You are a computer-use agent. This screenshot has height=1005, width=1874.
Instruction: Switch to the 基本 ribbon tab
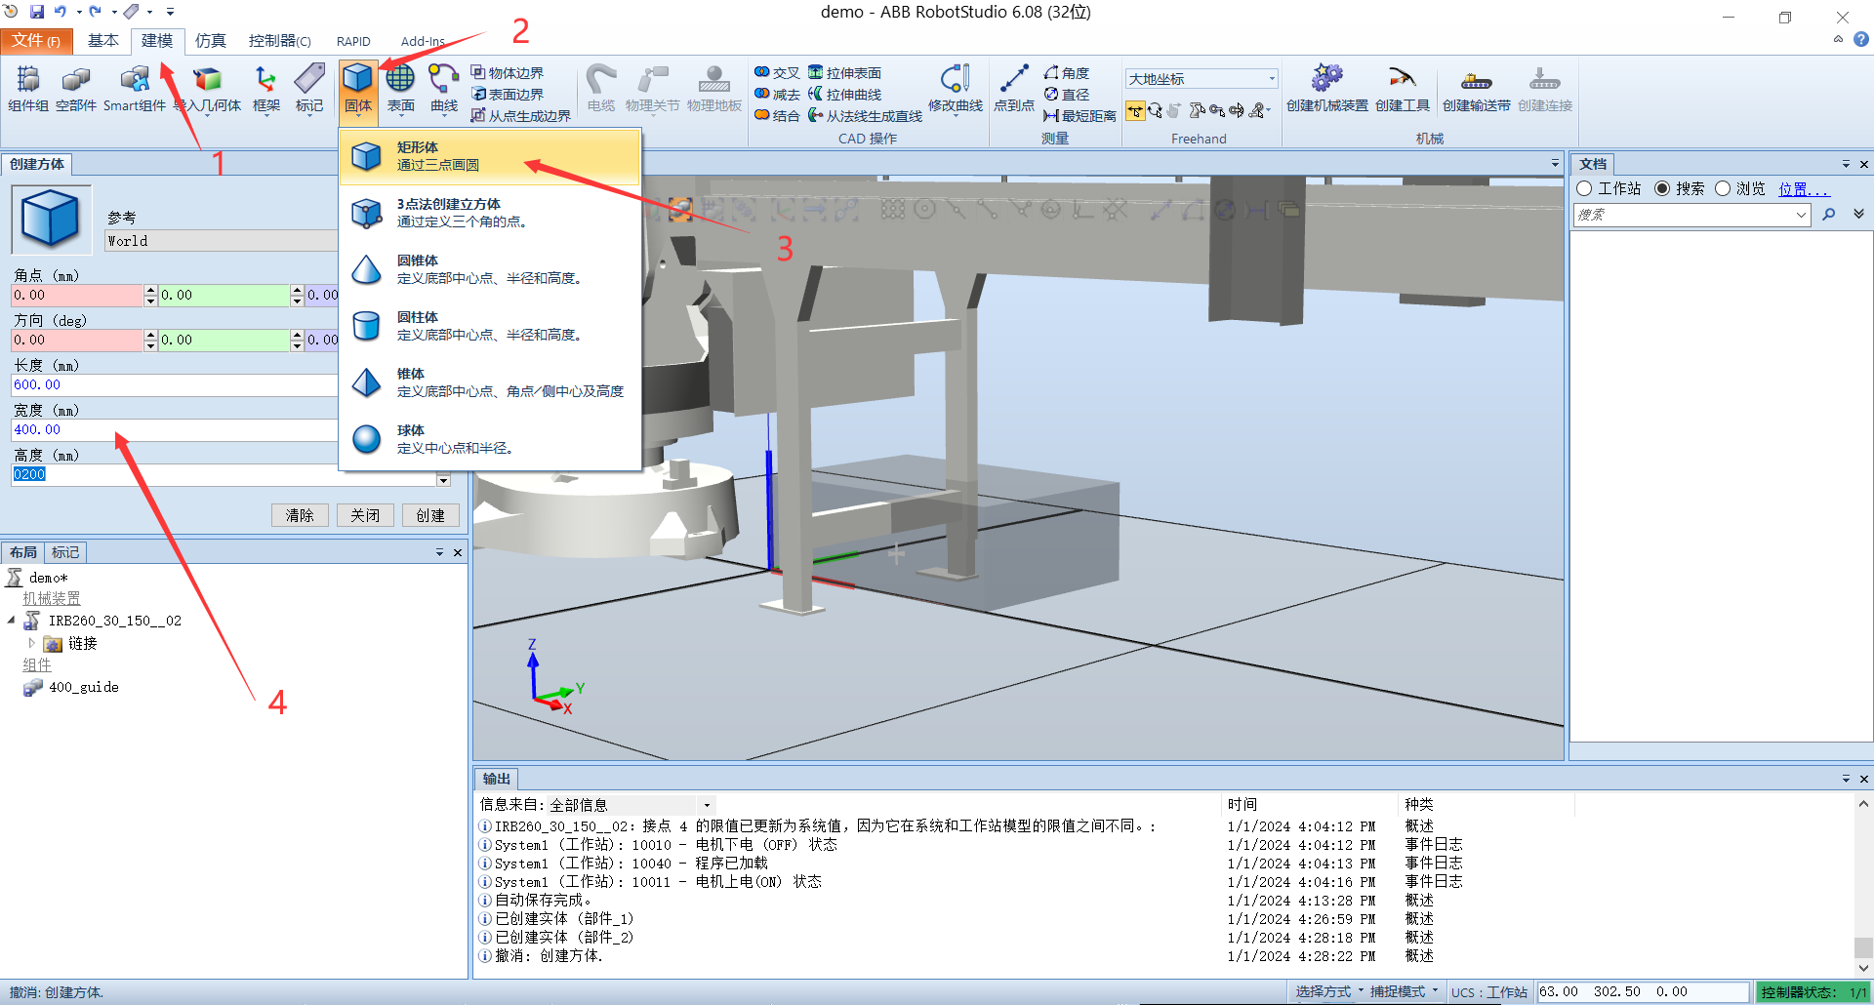tap(103, 41)
